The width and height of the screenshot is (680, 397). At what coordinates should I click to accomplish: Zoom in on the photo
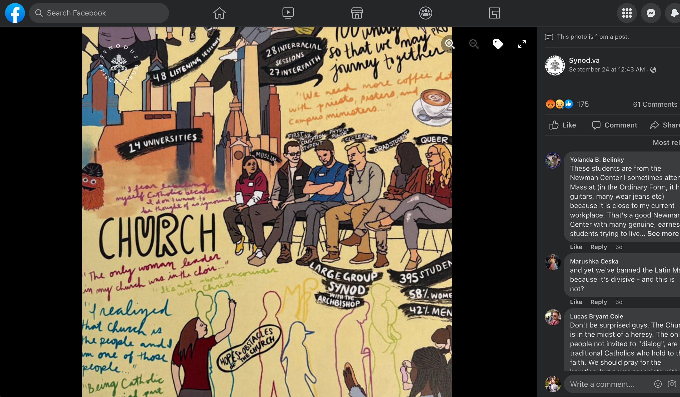pyautogui.click(x=449, y=44)
